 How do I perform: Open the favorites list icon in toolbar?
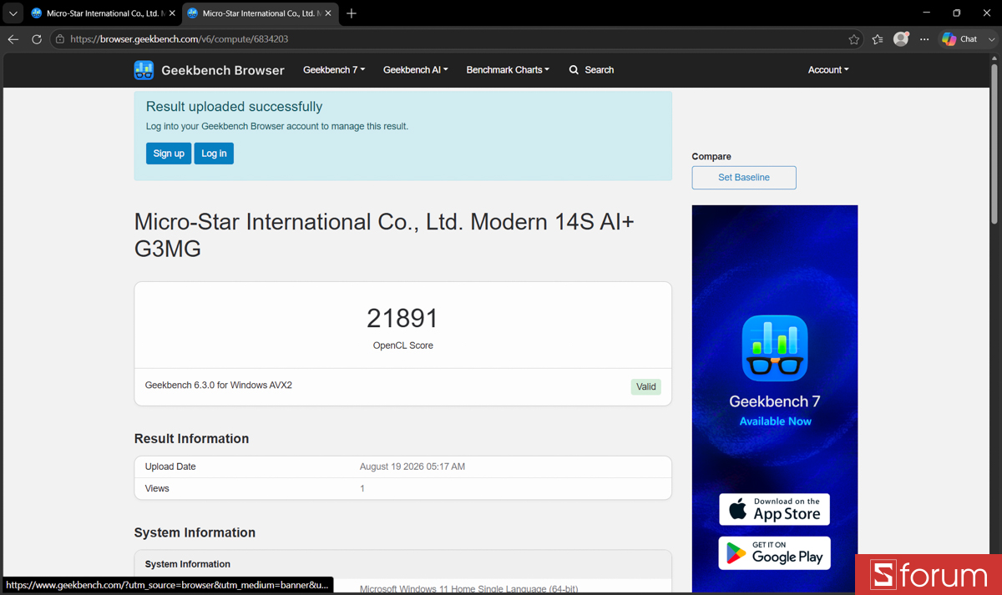pyautogui.click(x=877, y=39)
